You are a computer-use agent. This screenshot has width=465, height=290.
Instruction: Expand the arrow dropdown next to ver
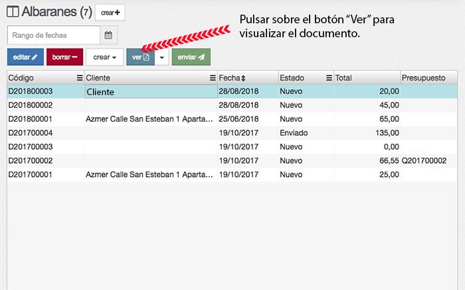161,57
